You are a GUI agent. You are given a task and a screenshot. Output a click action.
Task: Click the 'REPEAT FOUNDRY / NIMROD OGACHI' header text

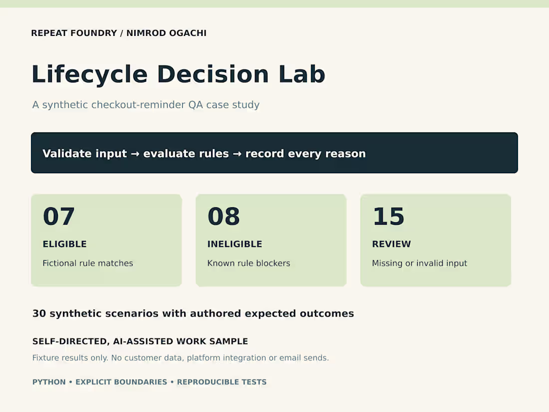[119, 33]
